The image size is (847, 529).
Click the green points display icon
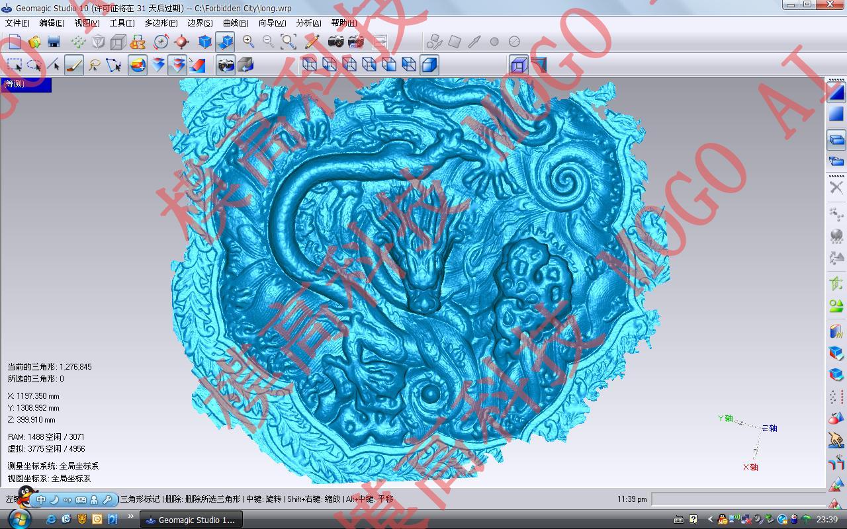point(79,42)
